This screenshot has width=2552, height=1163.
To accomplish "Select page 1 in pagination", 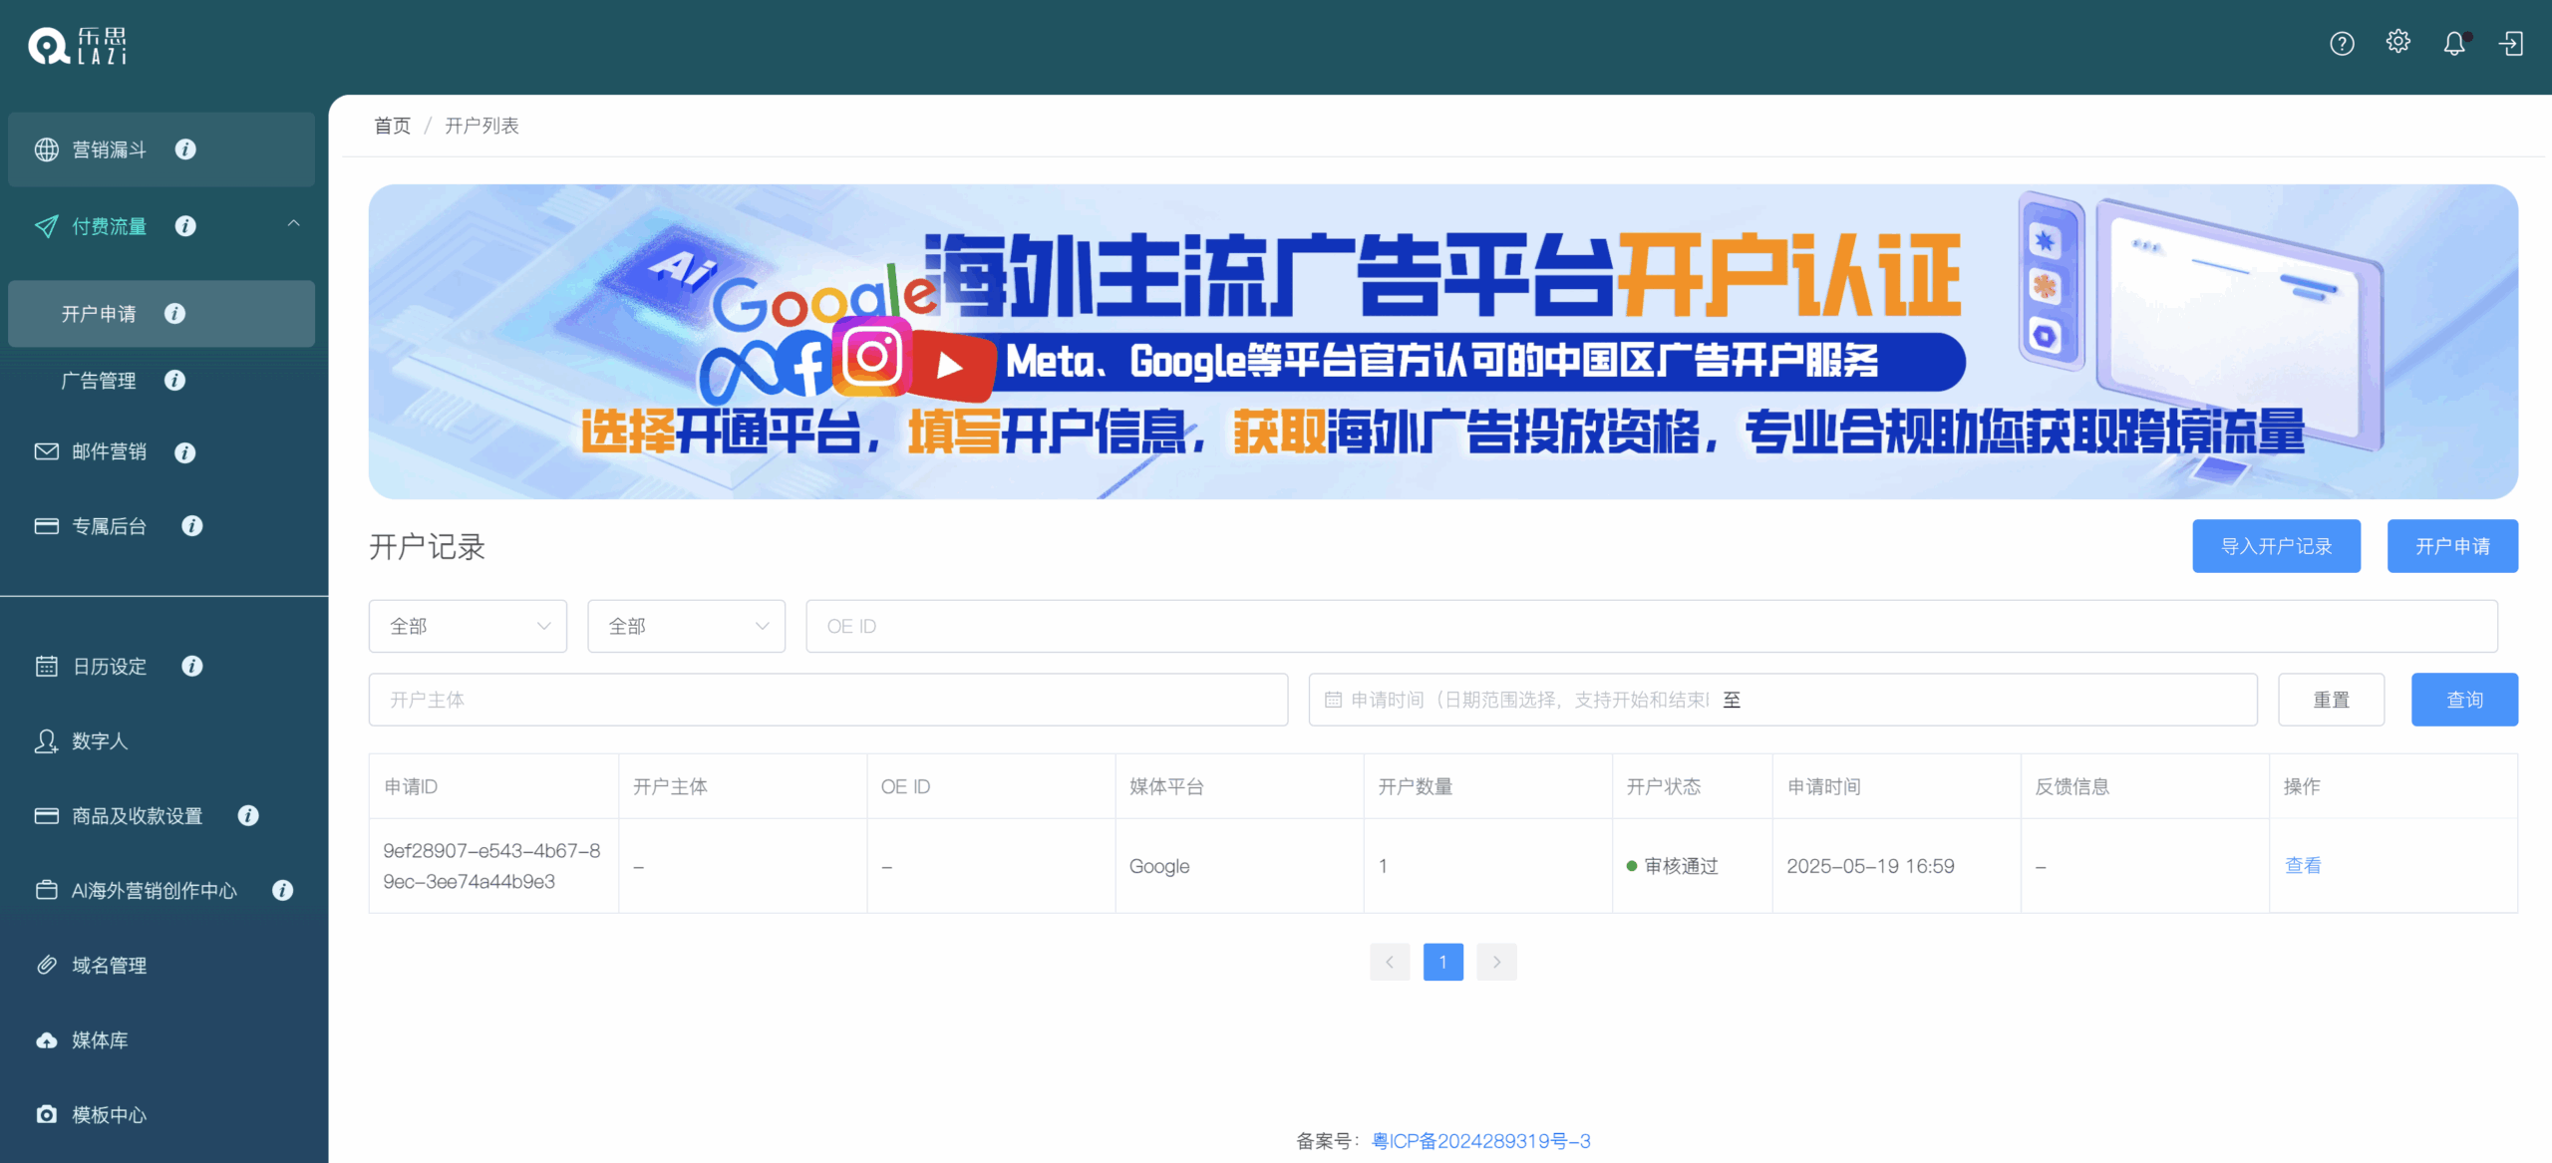I will pos(1442,962).
